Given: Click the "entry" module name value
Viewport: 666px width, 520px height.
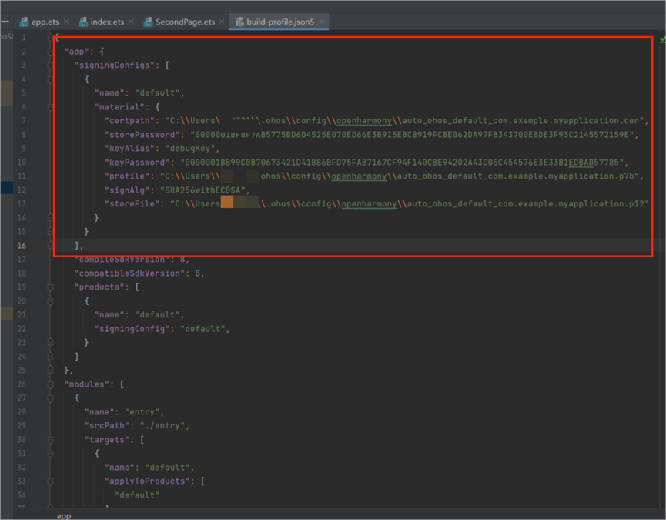Looking at the screenshot, I should coord(142,412).
